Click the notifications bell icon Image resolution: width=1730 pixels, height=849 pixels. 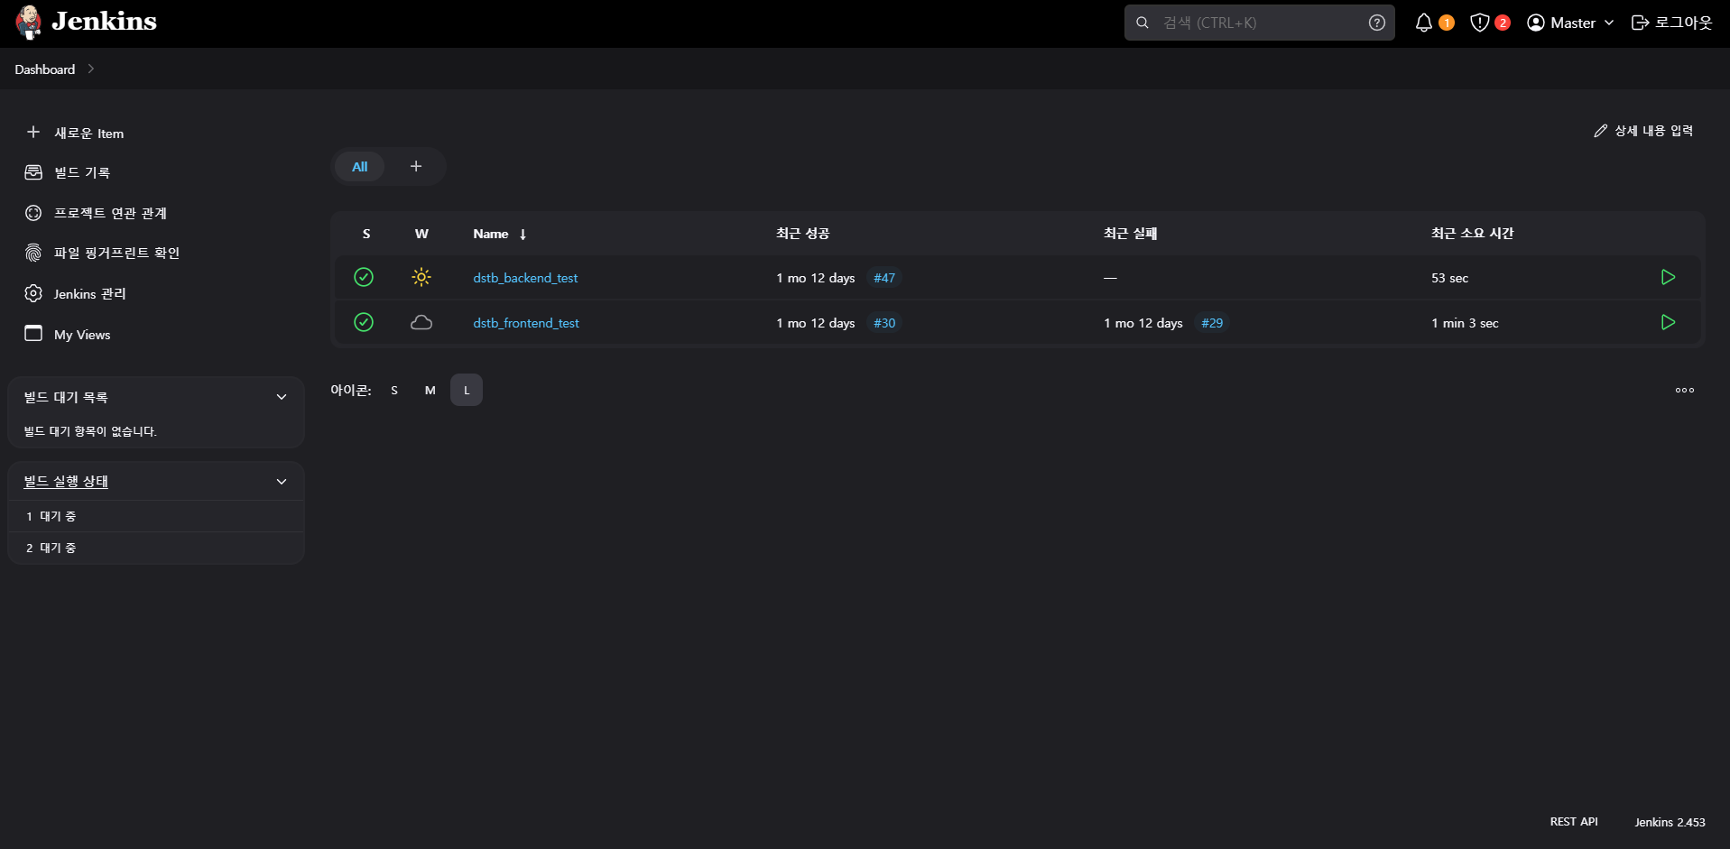pos(1424,23)
